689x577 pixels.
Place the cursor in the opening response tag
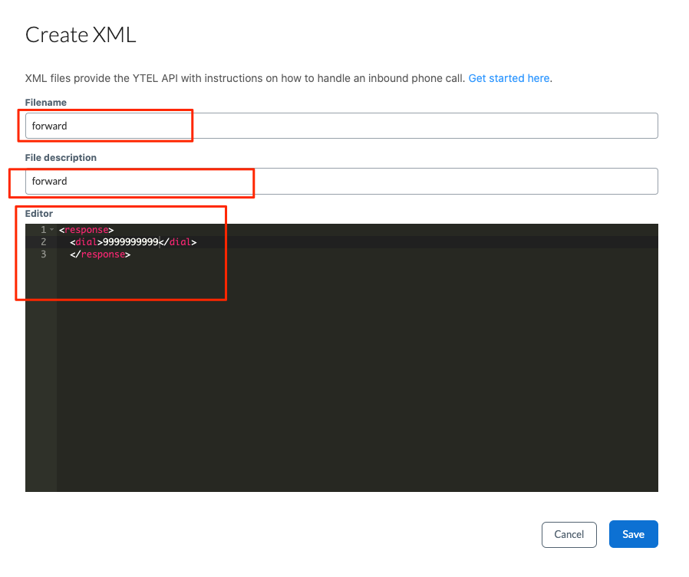pos(86,230)
